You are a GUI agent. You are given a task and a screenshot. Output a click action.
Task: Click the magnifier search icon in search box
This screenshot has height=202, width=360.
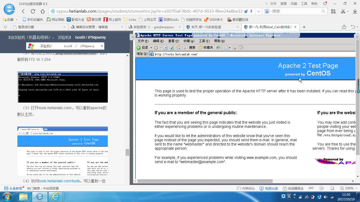tap(323, 11)
